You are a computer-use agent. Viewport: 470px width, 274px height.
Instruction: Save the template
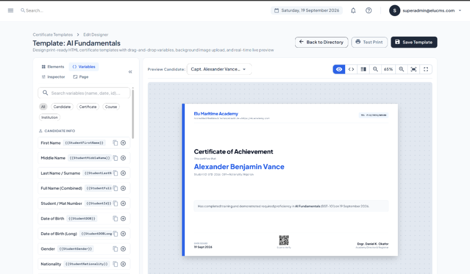[414, 42]
